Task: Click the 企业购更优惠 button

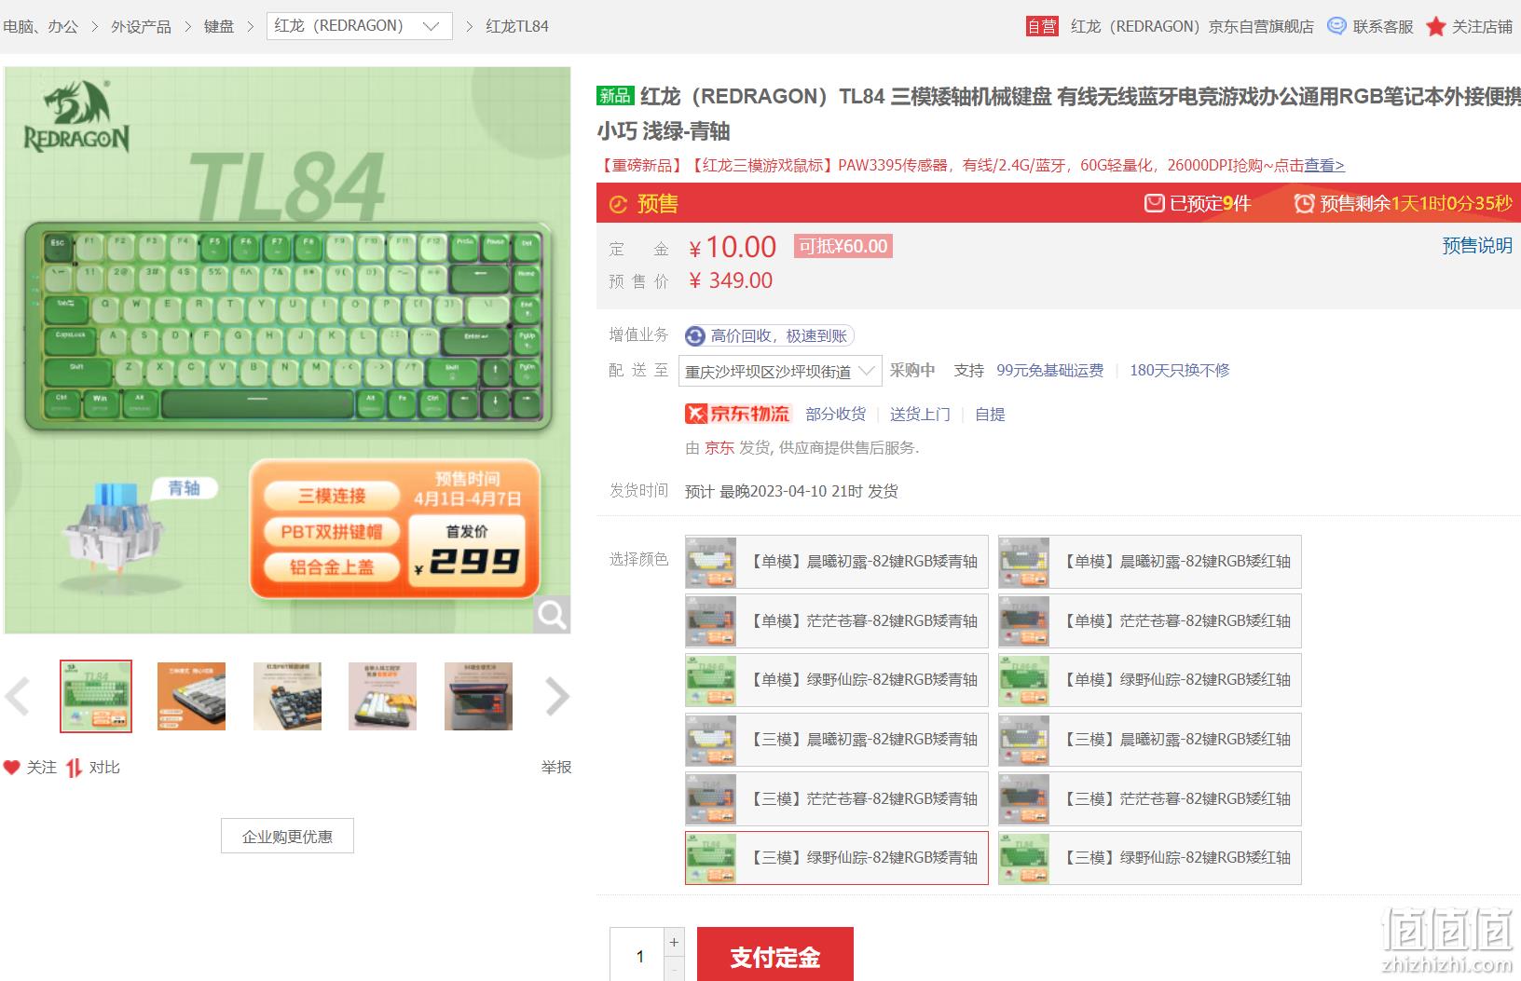Action: point(287,836)
